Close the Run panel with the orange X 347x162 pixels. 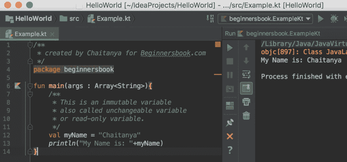click(230, 136)
